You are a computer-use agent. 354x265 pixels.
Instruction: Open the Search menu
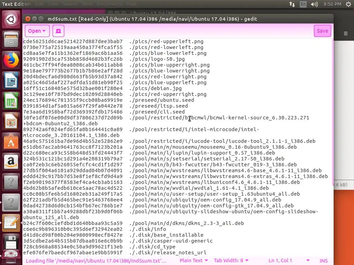(70, 4)
